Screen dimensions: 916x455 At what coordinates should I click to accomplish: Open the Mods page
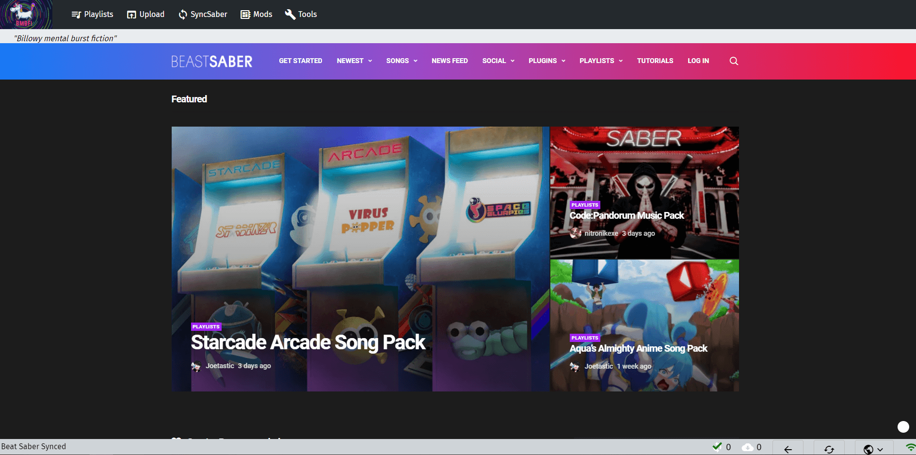click(257, 15)
